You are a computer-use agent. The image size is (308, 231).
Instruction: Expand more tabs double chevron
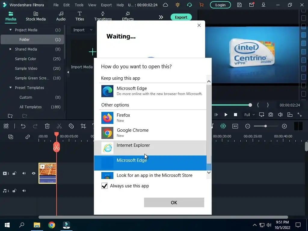click(x=161, y=17)
